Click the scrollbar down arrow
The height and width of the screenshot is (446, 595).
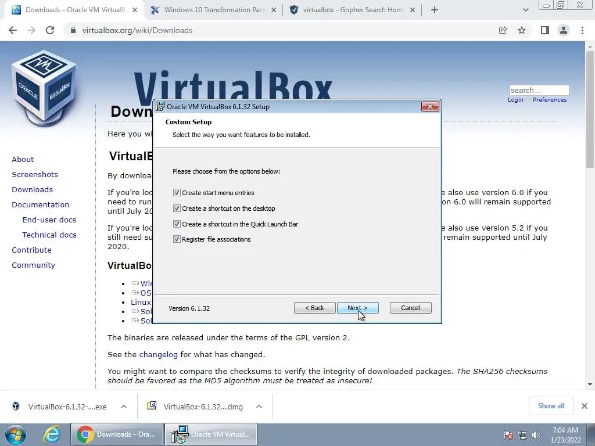point(590,384)
